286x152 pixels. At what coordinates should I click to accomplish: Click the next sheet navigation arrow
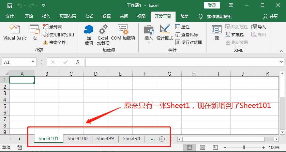[20, 139]
